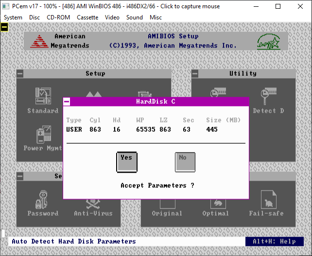Click the Alt+H: Help box
Screen dimensions: 312x256
[x=275, y=241]
